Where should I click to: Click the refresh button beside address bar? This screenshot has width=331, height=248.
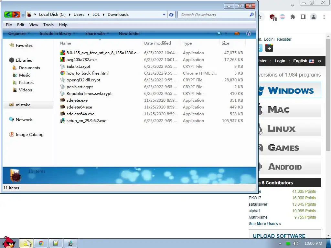click(x=171, y=15)
